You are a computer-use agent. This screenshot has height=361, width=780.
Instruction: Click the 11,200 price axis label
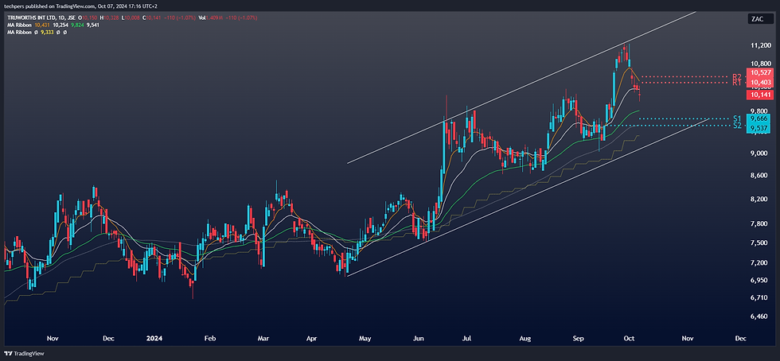761,45
